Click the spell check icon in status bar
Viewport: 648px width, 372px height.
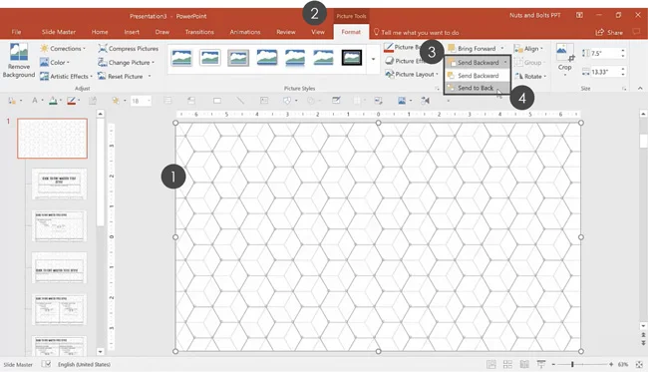click(x=46, y=364)
